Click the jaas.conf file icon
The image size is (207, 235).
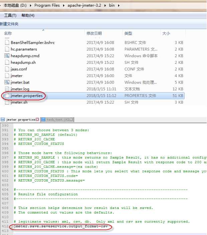point(7,69)
